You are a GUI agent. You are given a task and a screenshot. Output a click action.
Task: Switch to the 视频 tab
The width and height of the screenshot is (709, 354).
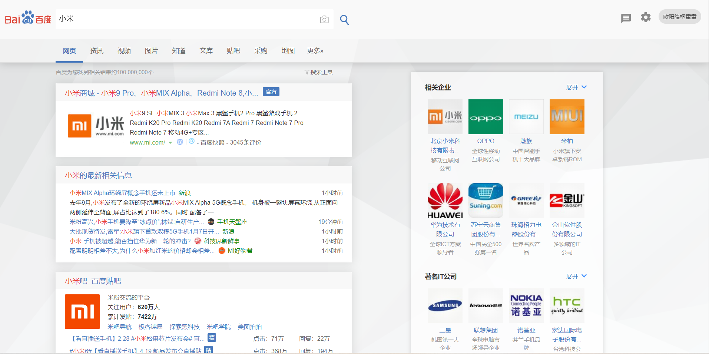pos(124,51)
